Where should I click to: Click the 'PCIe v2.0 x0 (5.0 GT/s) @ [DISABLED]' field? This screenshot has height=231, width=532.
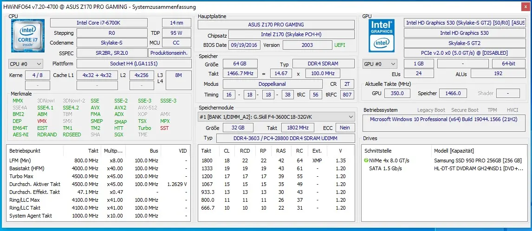[x=465, y=53]
